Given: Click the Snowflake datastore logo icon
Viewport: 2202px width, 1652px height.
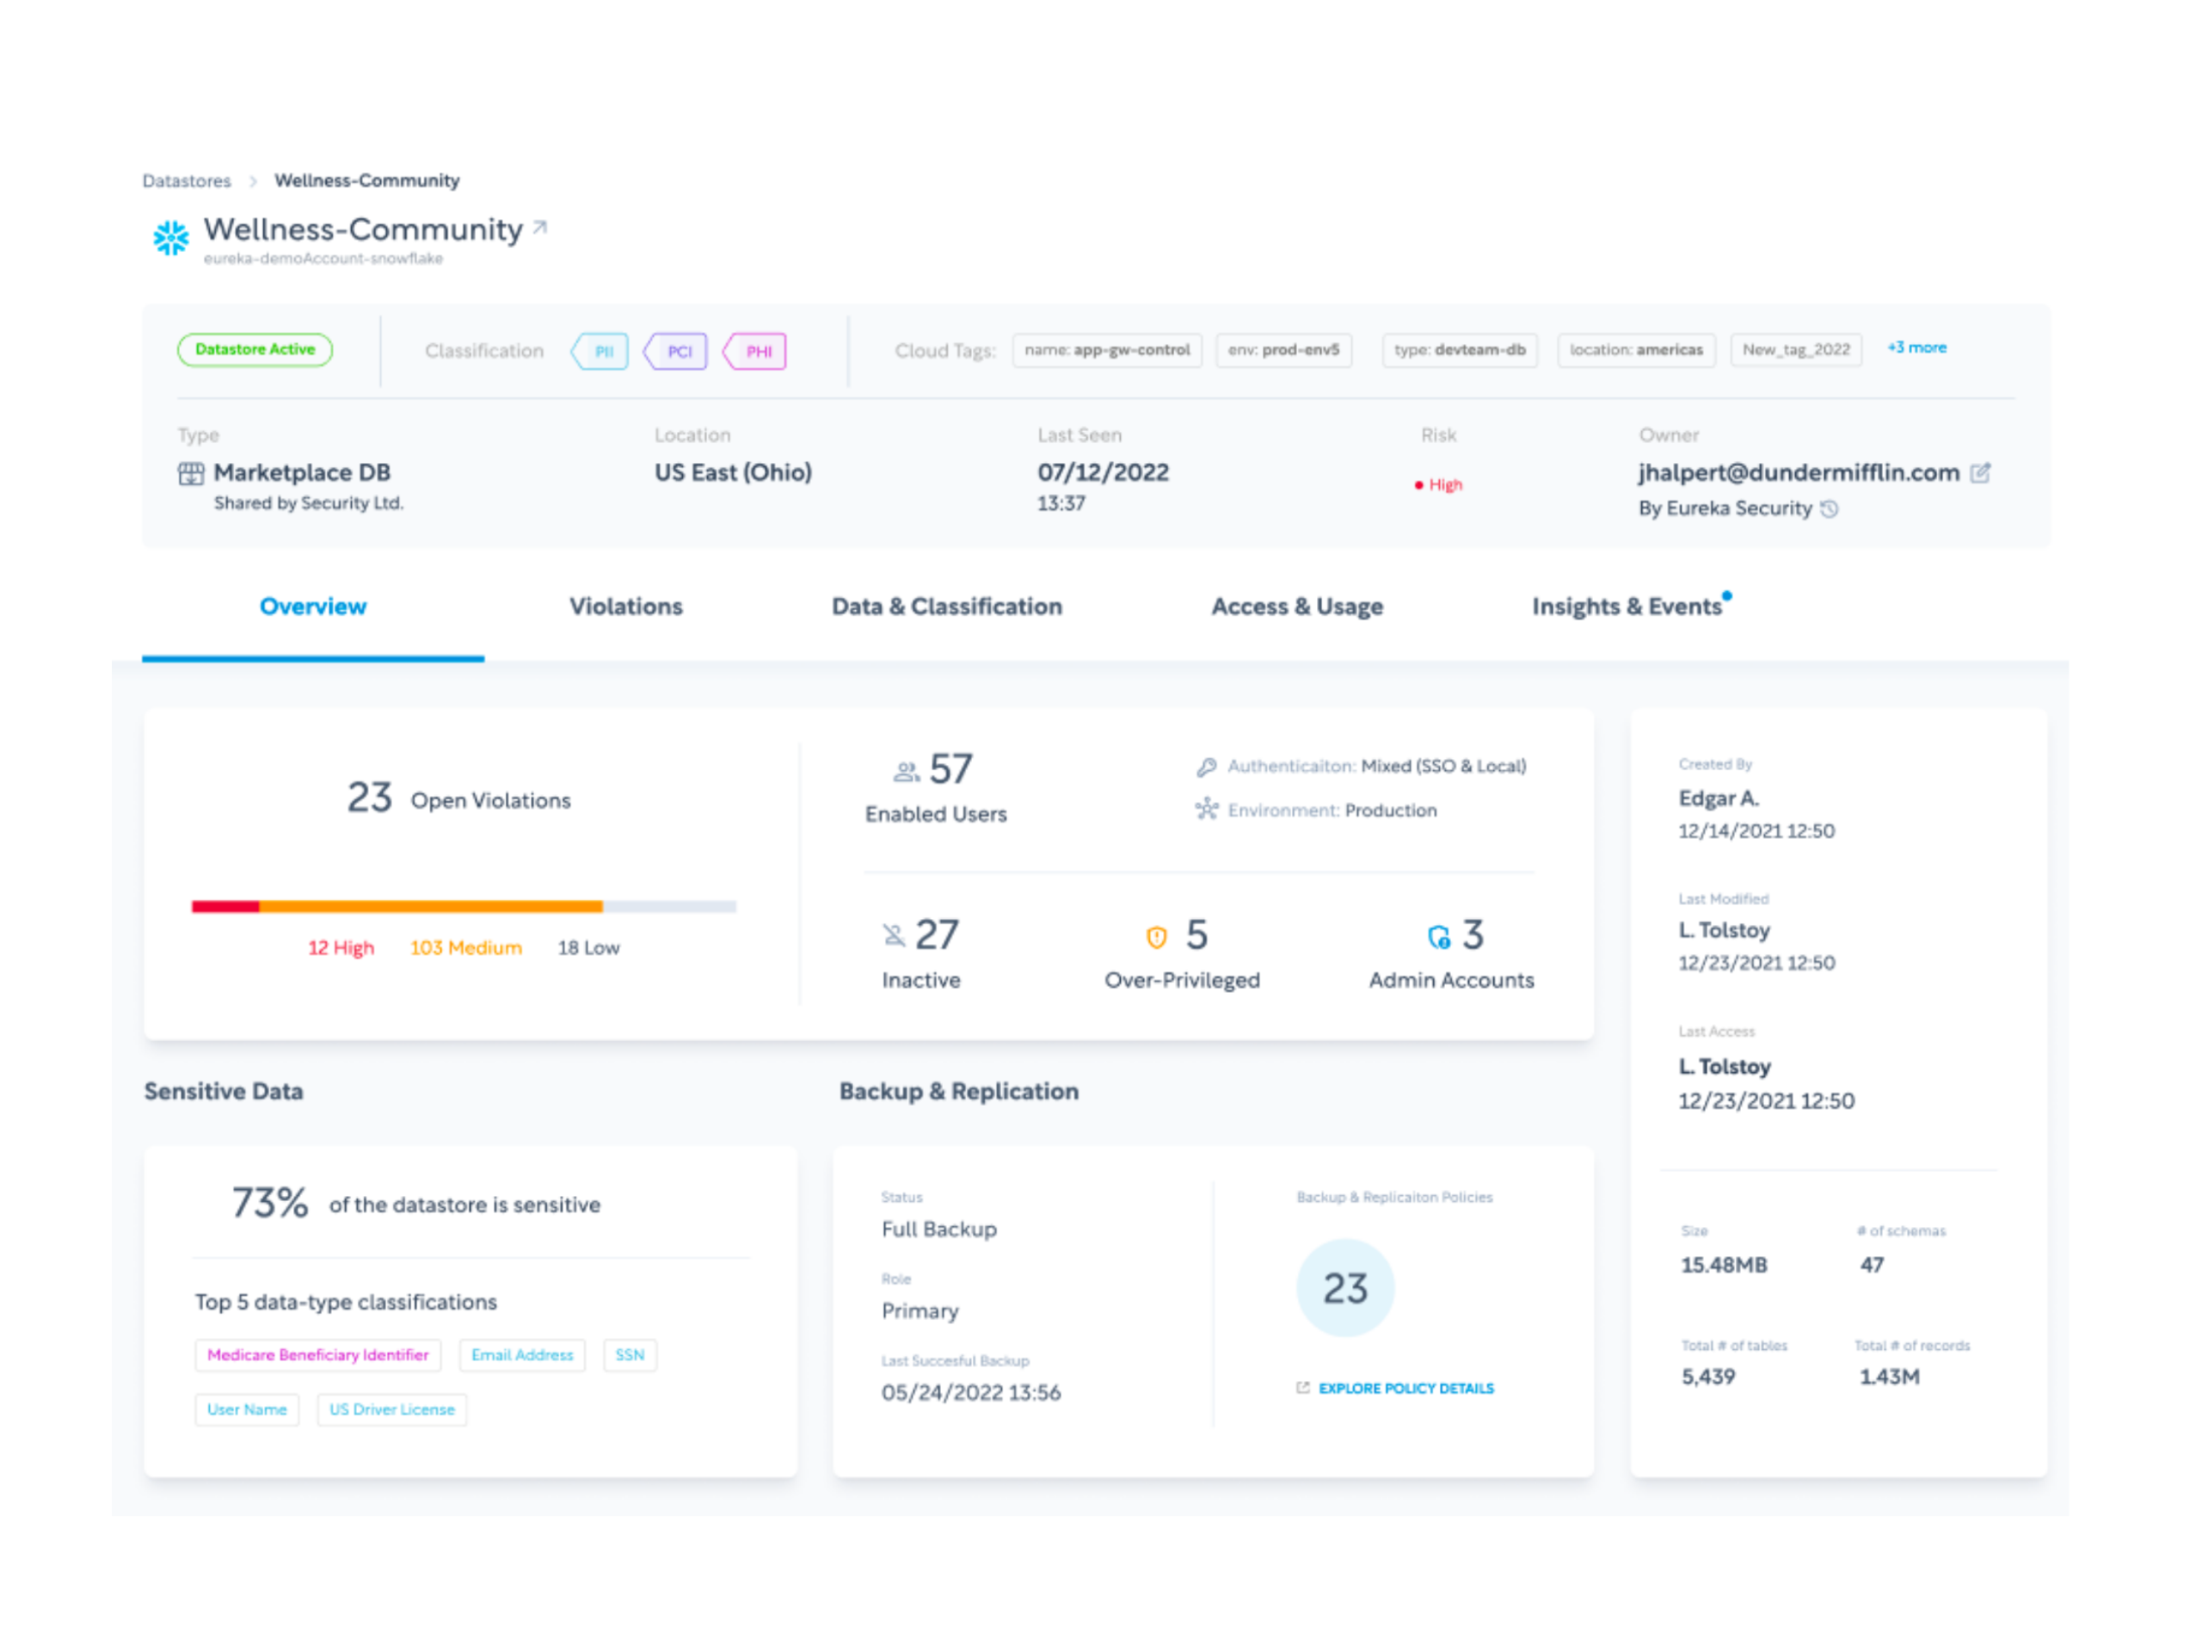Looking at the screenshot, I should click(170, 238).
